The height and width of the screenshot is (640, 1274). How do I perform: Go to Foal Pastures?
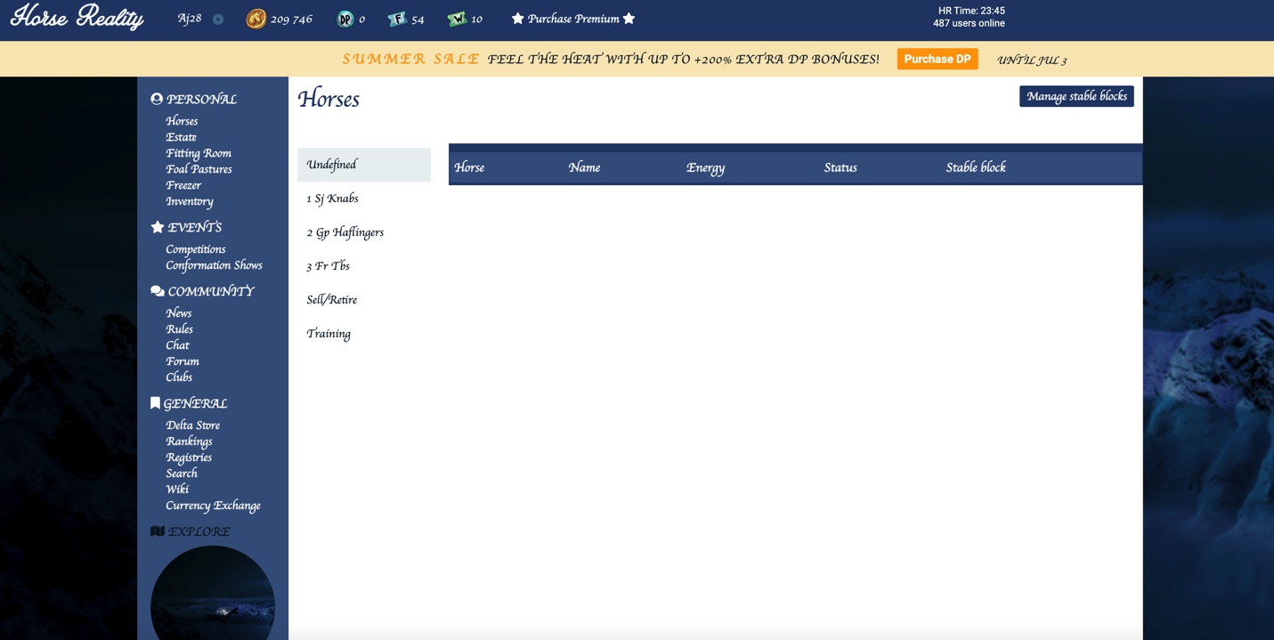[x=199, y=169]
